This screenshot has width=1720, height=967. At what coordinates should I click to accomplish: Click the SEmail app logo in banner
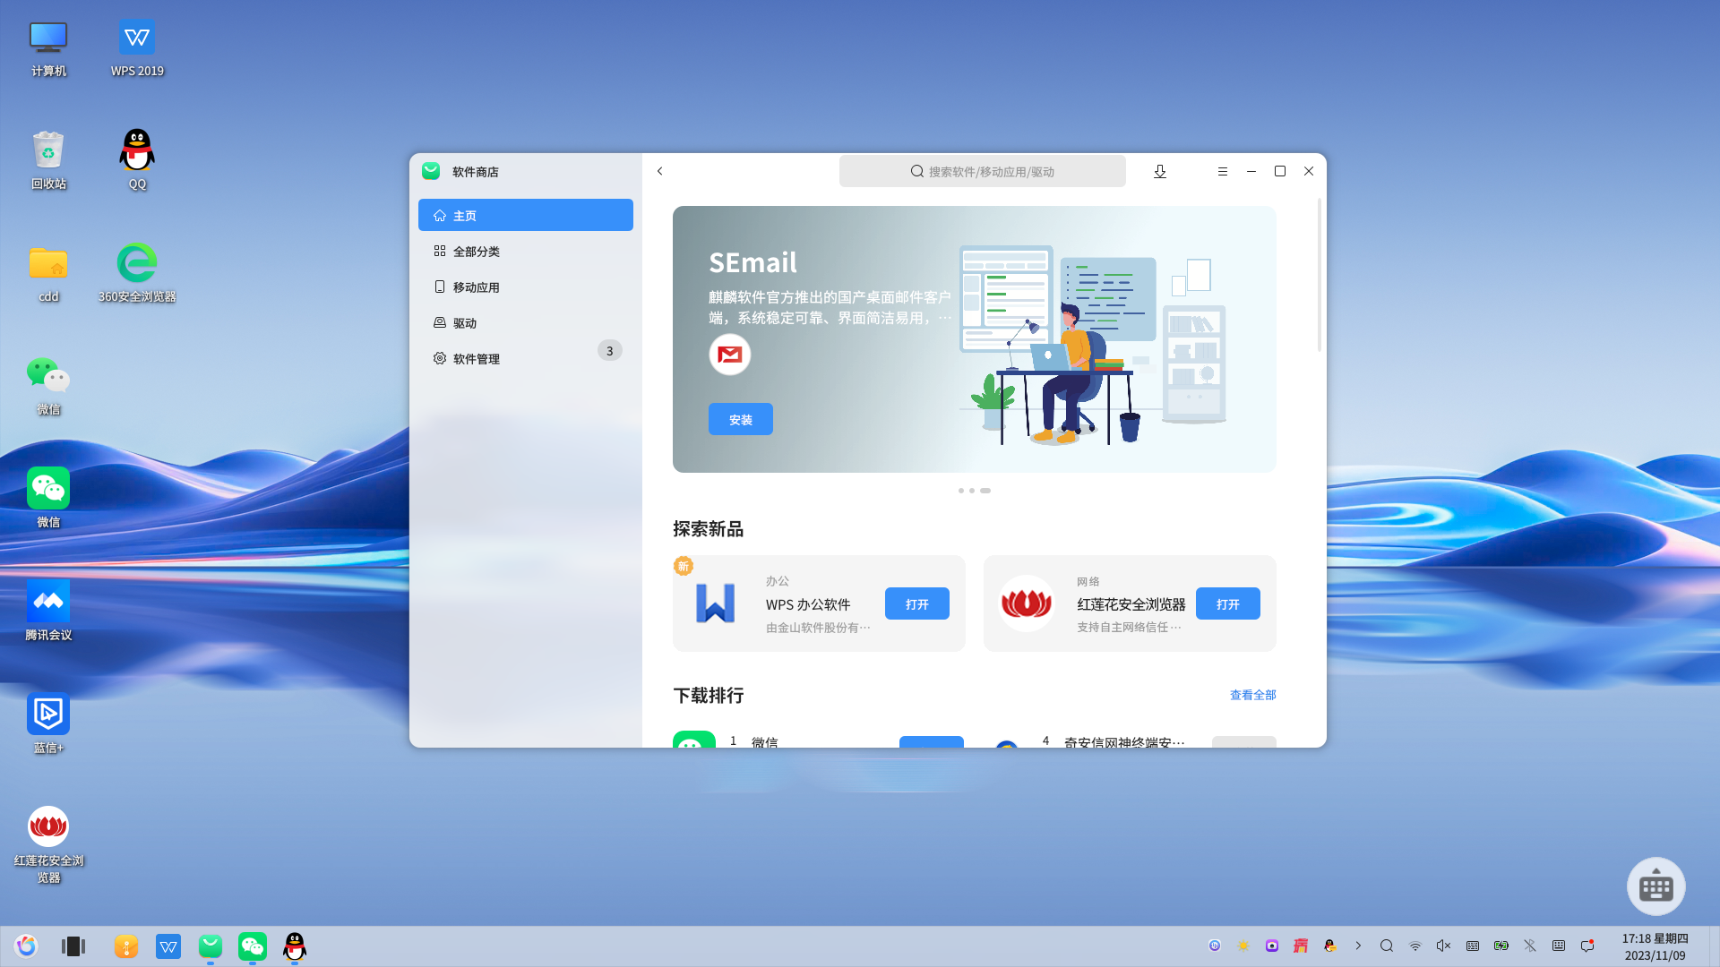click(729, 355)
